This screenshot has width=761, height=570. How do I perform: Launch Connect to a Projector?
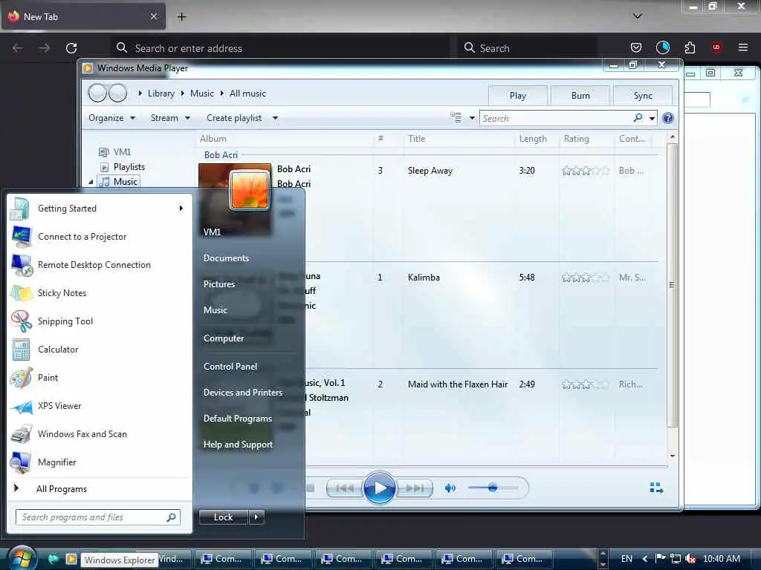click(100, 237)
